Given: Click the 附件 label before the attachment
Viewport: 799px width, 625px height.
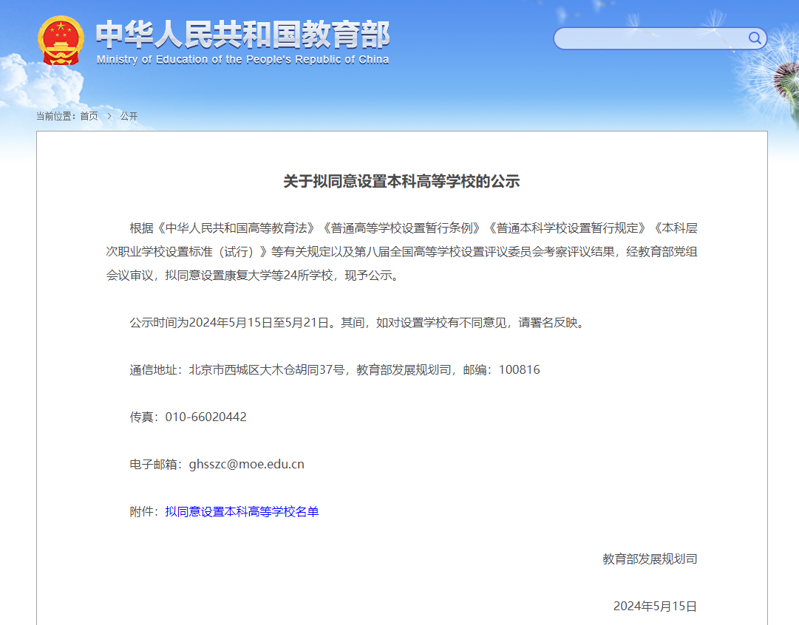Looking at the screenshot, I should click(x=144, y=511).
